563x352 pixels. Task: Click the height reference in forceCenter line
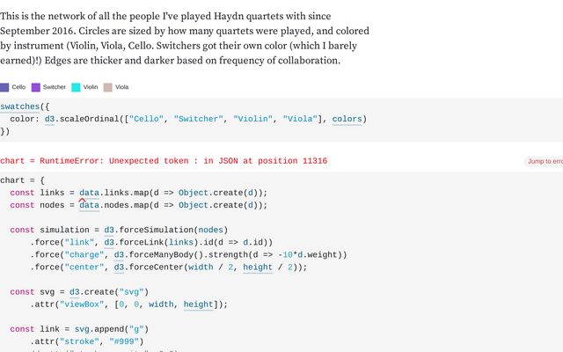[x=258, y=268]
